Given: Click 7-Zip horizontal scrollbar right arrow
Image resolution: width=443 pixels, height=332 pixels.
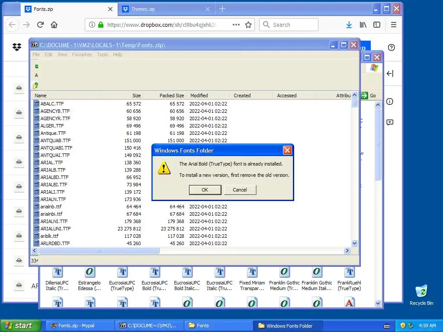Looking at the screenshot, I should [347, 250].
